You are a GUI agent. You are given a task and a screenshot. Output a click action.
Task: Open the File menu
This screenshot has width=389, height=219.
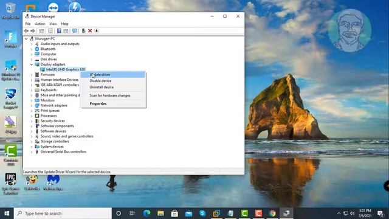[28, 24]
